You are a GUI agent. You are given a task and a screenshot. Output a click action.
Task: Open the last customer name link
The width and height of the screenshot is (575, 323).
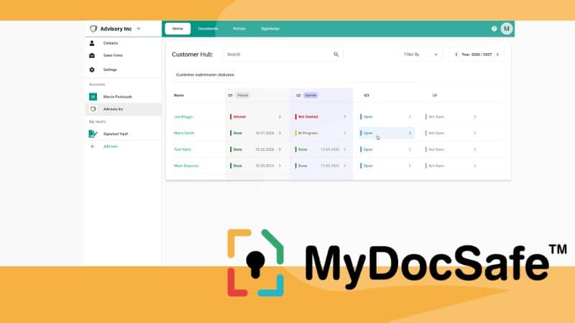click(x=186, y=166)
